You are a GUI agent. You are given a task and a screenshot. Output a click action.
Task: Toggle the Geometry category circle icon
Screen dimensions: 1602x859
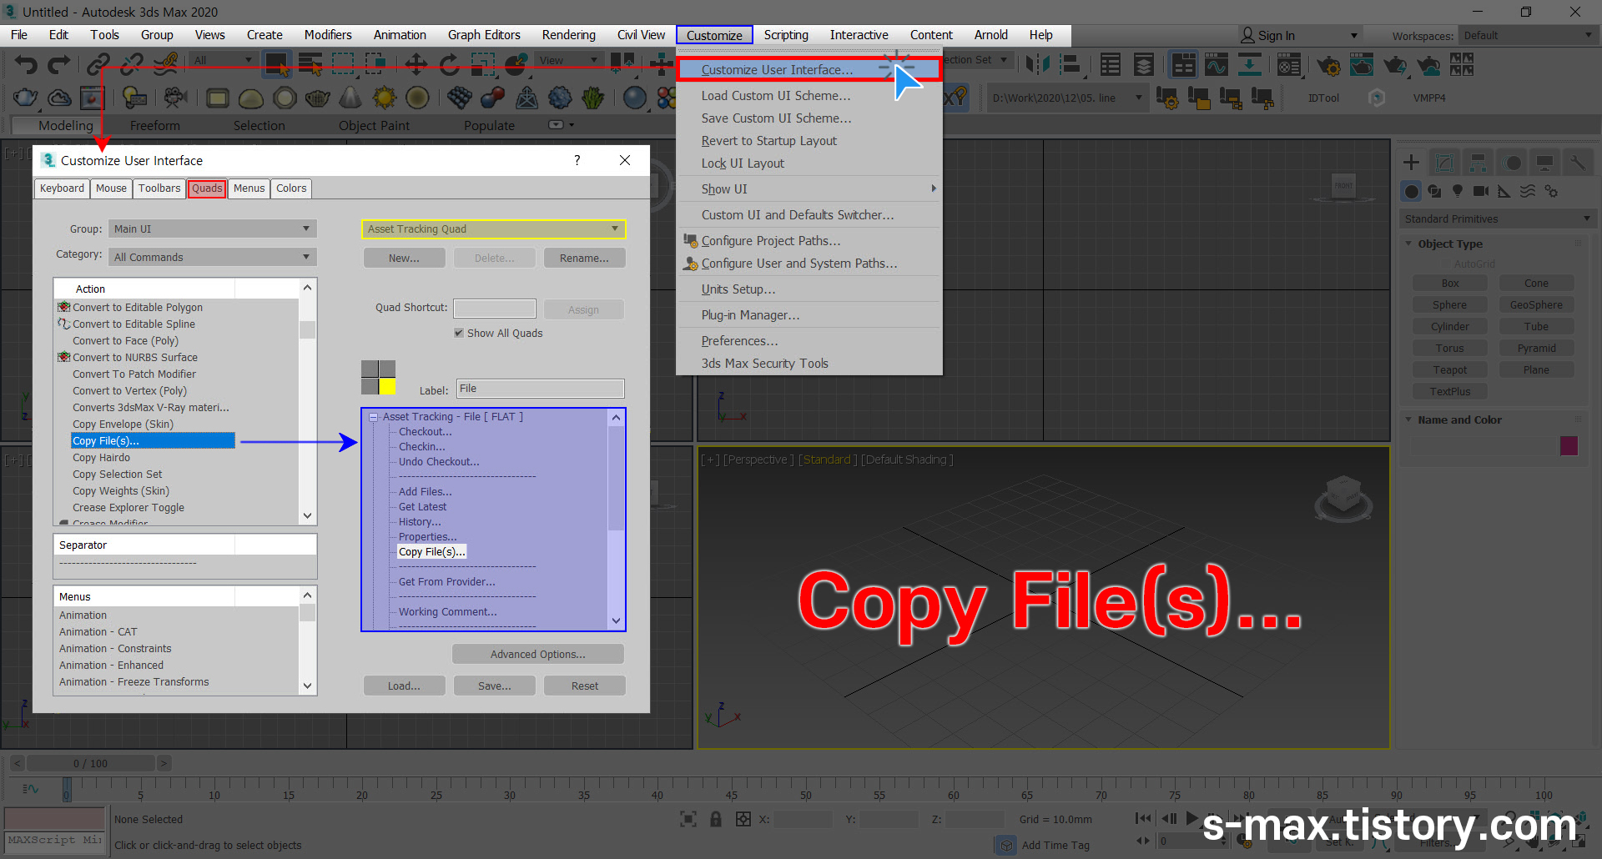tap(1411, 191)
